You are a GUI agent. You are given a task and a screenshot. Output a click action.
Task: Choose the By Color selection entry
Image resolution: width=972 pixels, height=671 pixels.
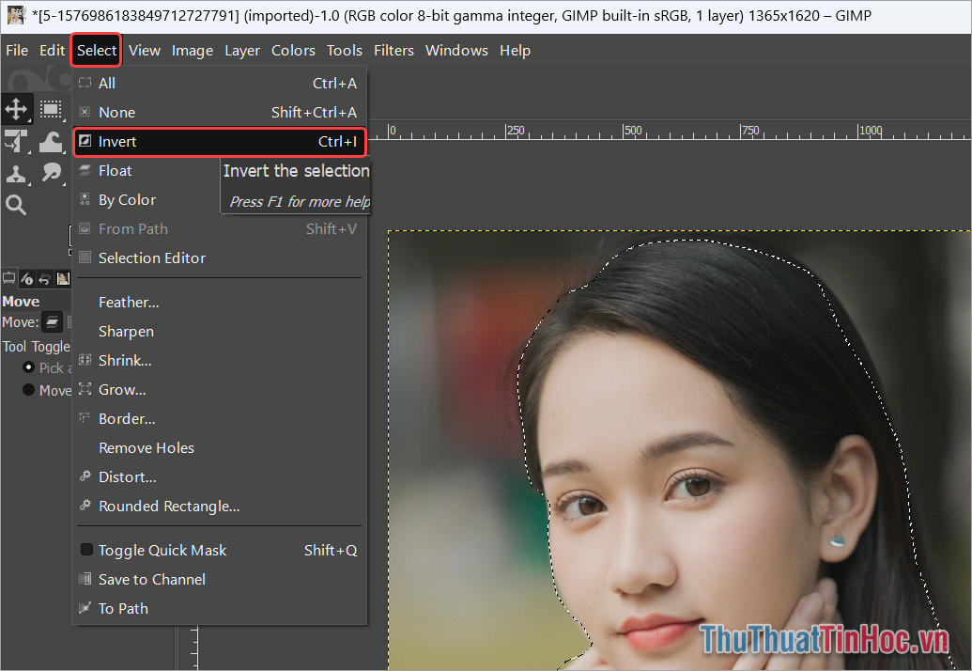coord(147,199)
